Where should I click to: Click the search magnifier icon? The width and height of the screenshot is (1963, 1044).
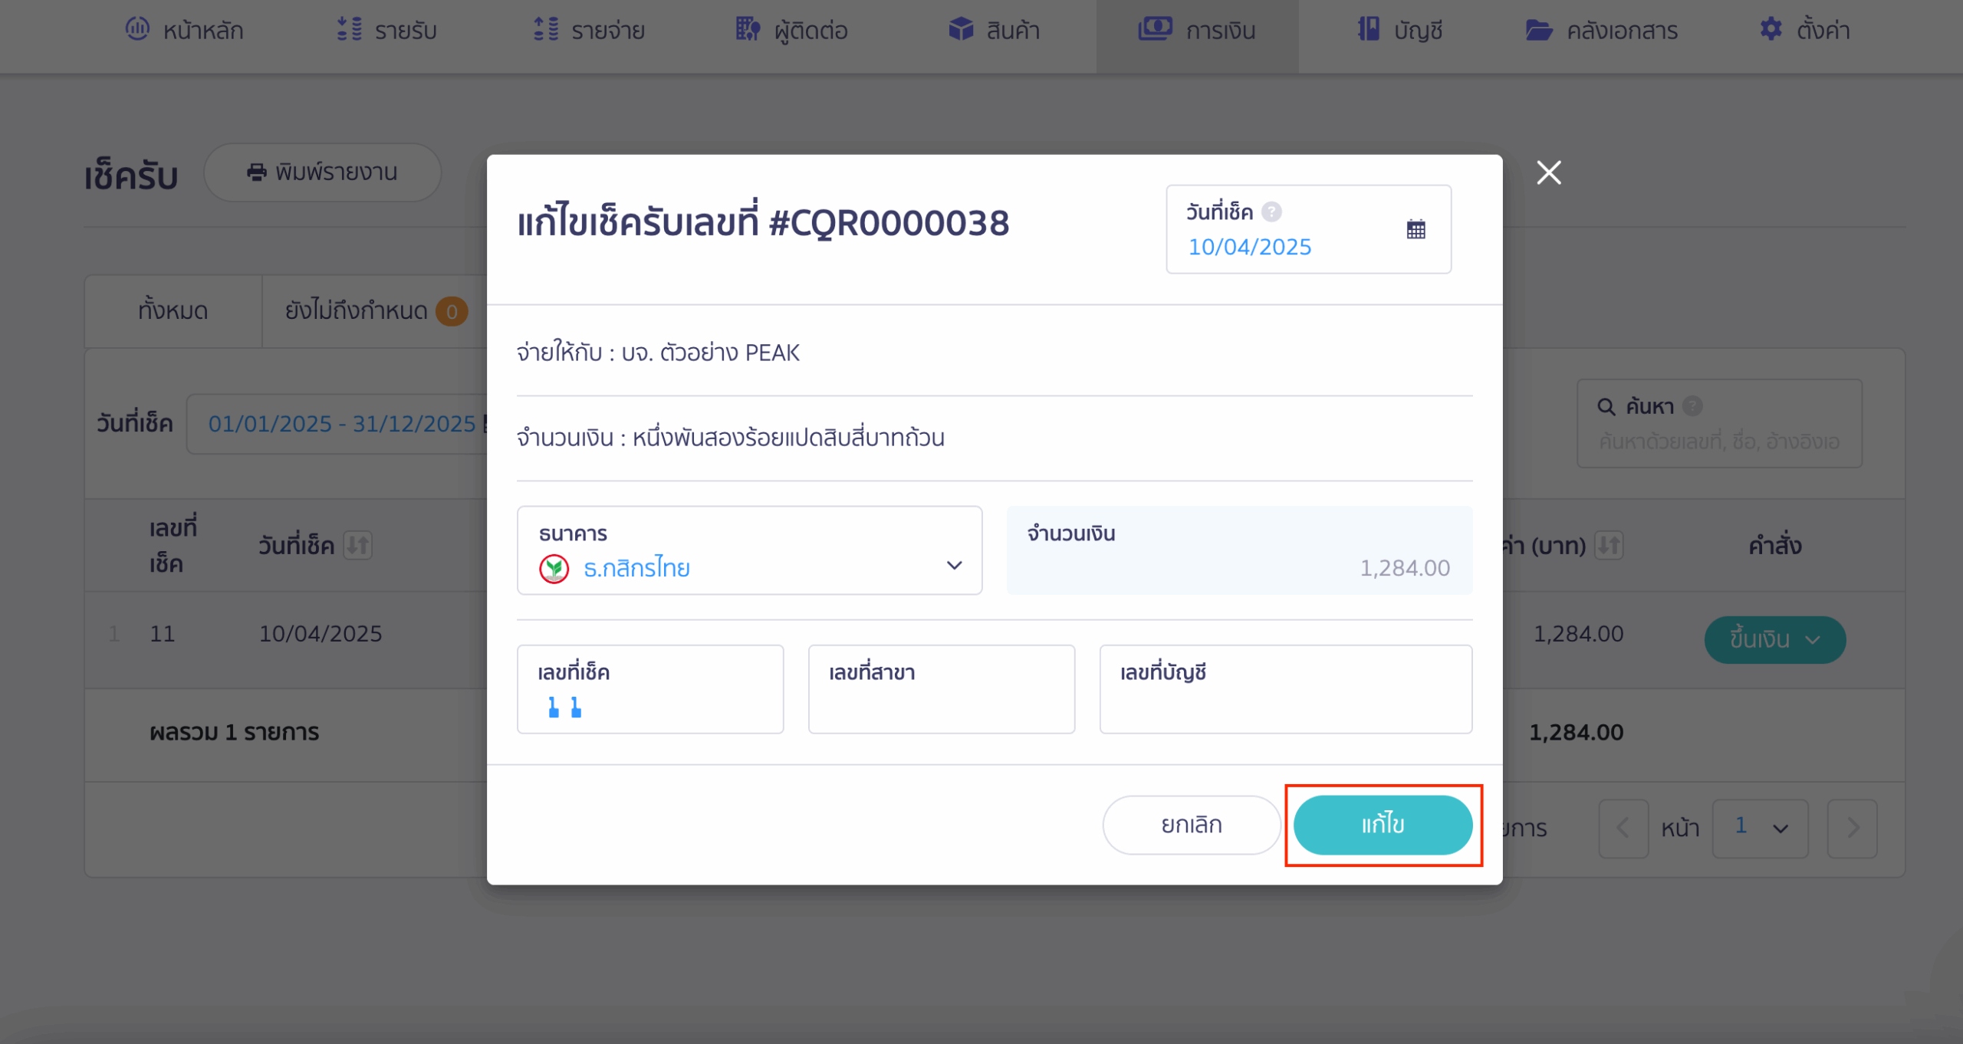click(1606, 406)
